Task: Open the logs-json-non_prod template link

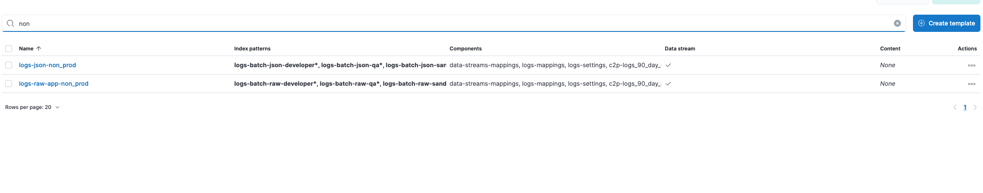Action: pyautogui.click(x=48, y=65)
